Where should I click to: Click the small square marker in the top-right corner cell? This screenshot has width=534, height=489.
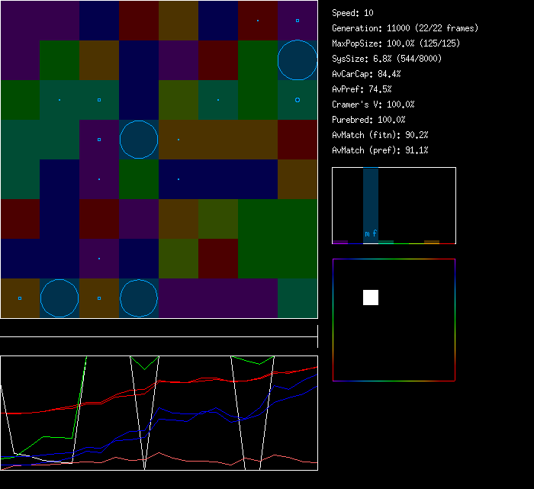tap(298, 21)
